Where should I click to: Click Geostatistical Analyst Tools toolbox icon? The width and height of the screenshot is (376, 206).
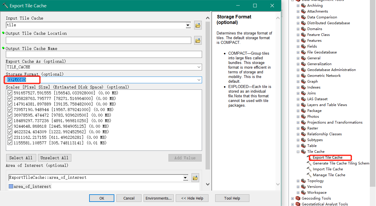click(298, 204)
